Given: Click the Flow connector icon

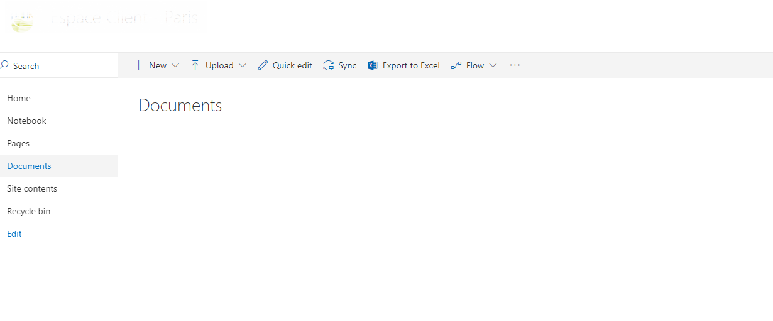Looking at the screenshot, I should [456, 65].
